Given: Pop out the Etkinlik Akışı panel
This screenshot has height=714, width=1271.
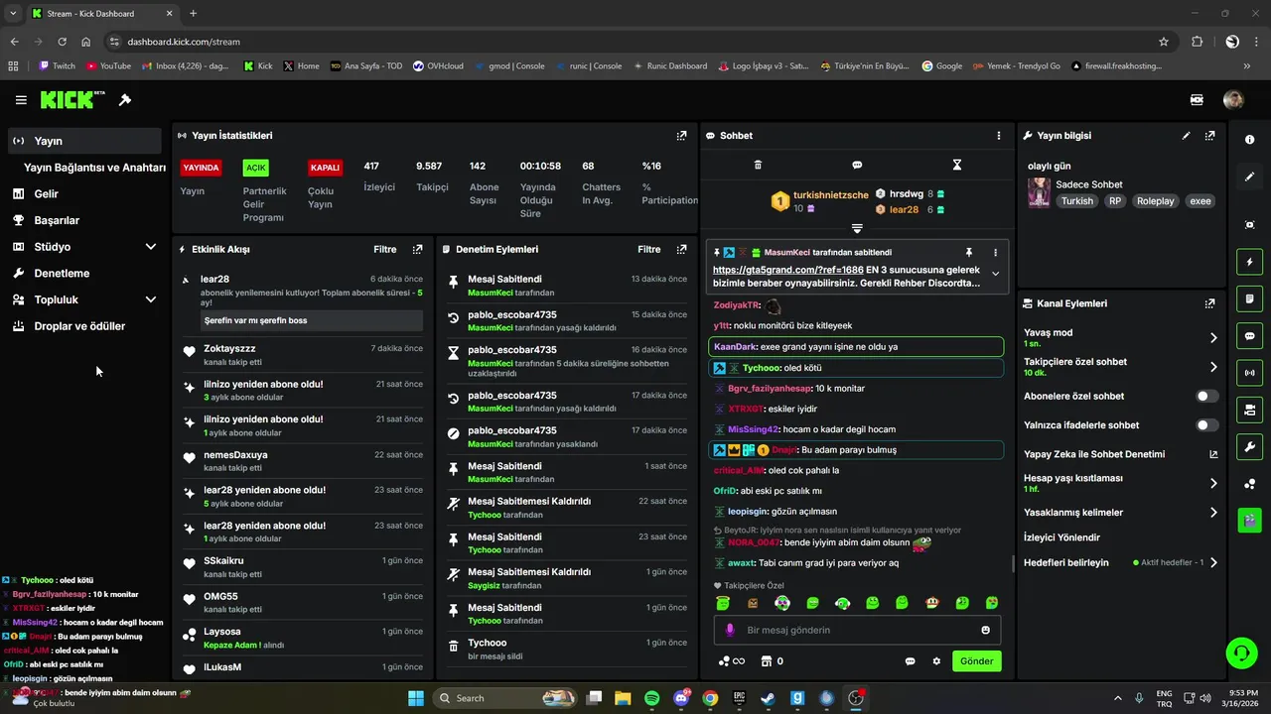Looking at the screenshot, I should click(417, 250).
